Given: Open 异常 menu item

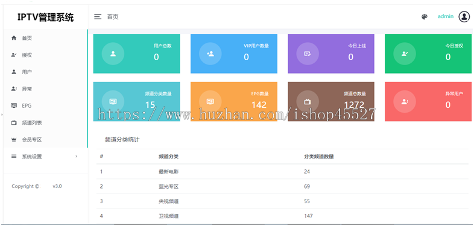Looking at the screenshot, I should 45,89.
